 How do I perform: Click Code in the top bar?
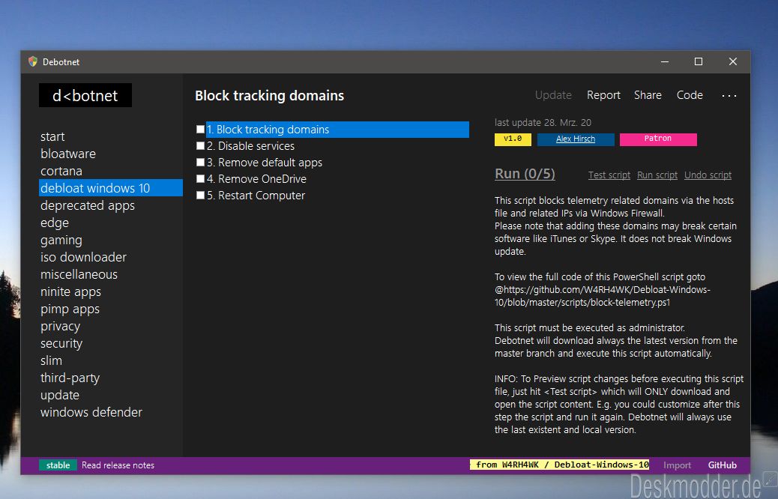[690, 95]
